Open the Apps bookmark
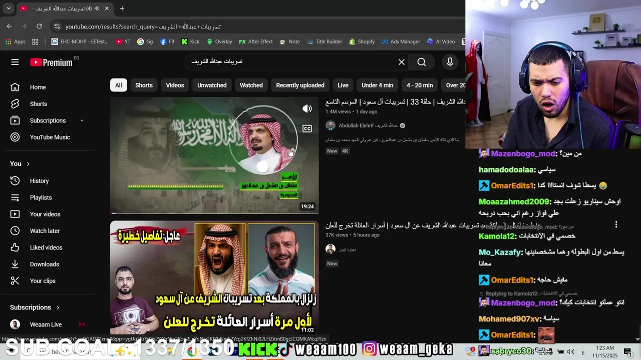Image resolution: width=641 pixels, height=360 pixels. click(x=15, y=41)
